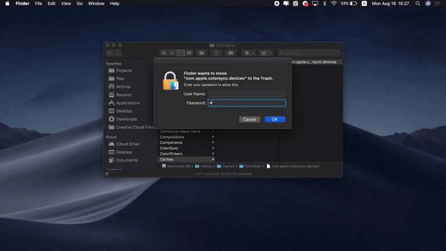The width and height of the screenshot is (446, 251).
Task: Cancel the move to Trash dialog
Action: (x=250, y=119)
